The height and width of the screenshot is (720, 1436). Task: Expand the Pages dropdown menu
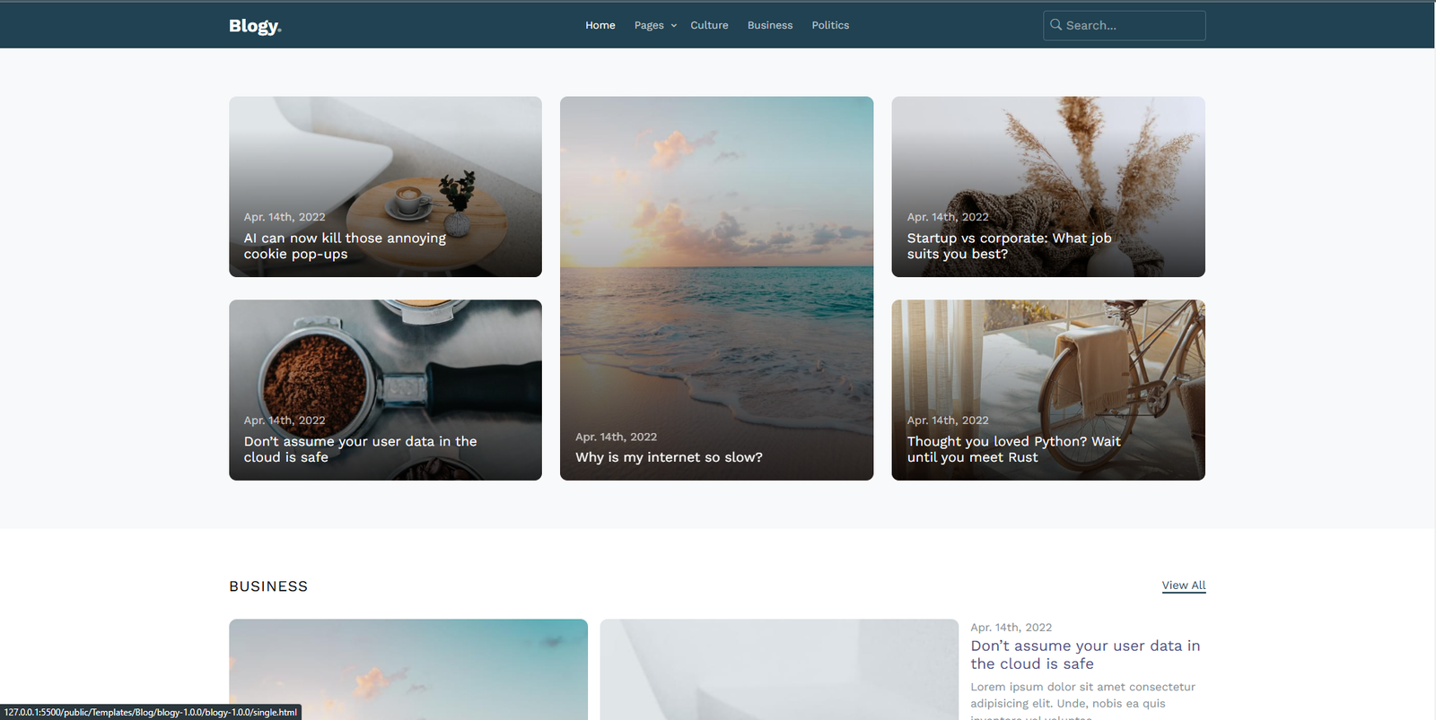point(655,25)
